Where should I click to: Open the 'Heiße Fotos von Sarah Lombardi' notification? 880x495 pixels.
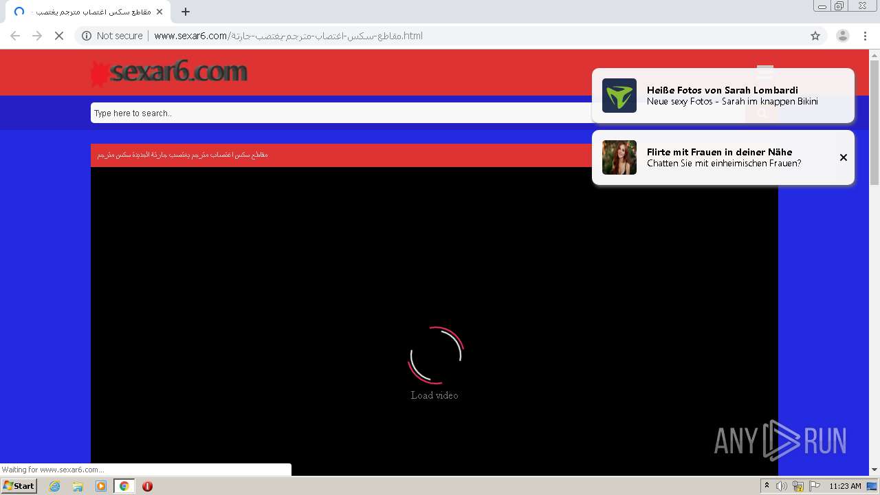[x=723, y=96]
